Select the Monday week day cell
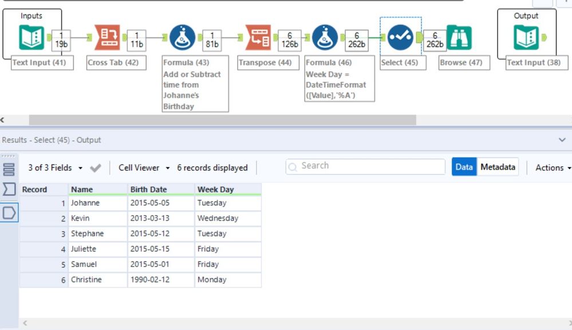This screenshot has height=330, width=572. pyautogui.click(x=228, y=279)
